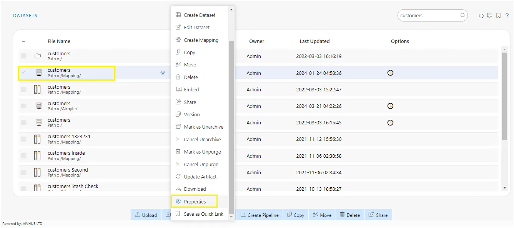Viewport: 514px width, 228px height.
Task: Click folder icon of customers Path :: / row
Action: 38,56
